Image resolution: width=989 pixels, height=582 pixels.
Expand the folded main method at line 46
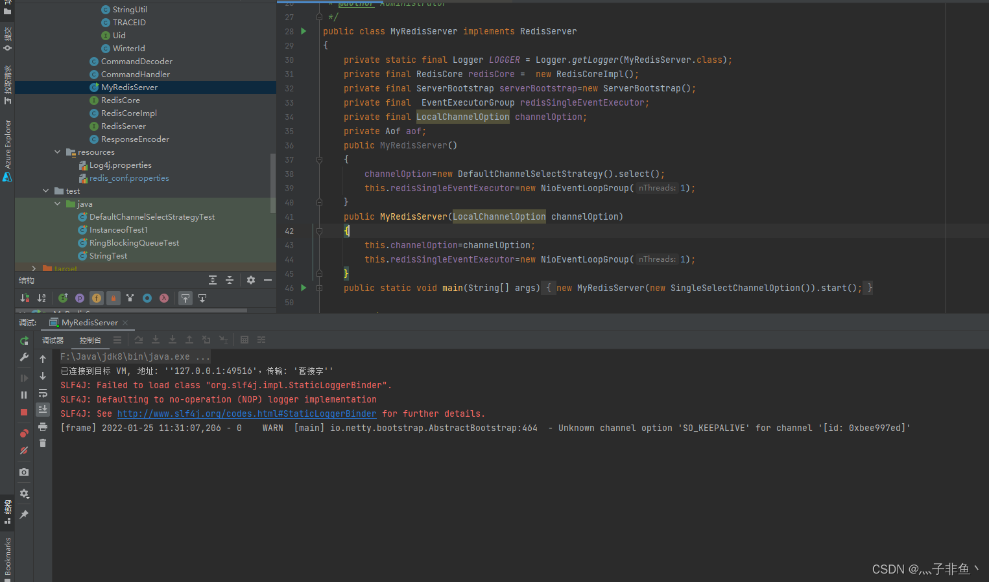(x=319, y=288)
